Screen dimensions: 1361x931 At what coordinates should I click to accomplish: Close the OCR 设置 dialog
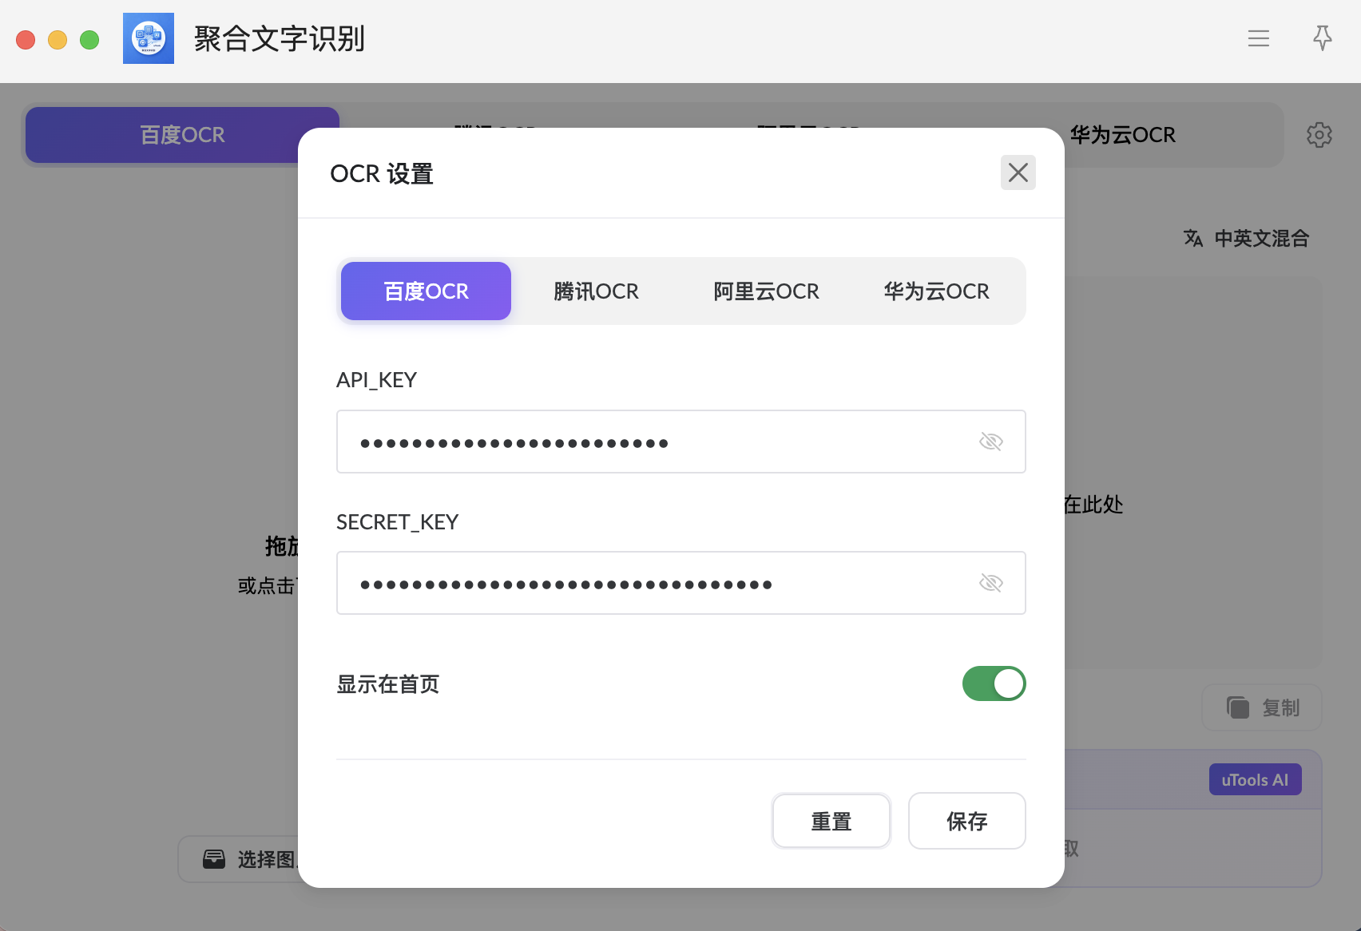[1018, 172]
